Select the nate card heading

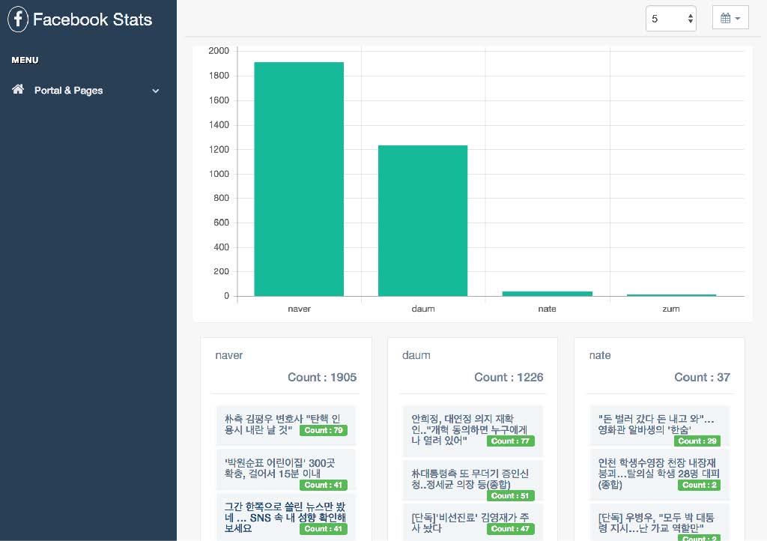(600, 355)
